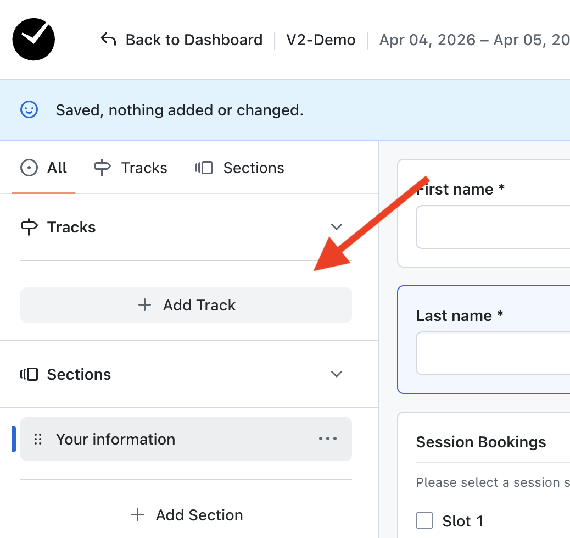Go Back to Dashboard
This screenshot has width=570, height=538.
[181, 40]
